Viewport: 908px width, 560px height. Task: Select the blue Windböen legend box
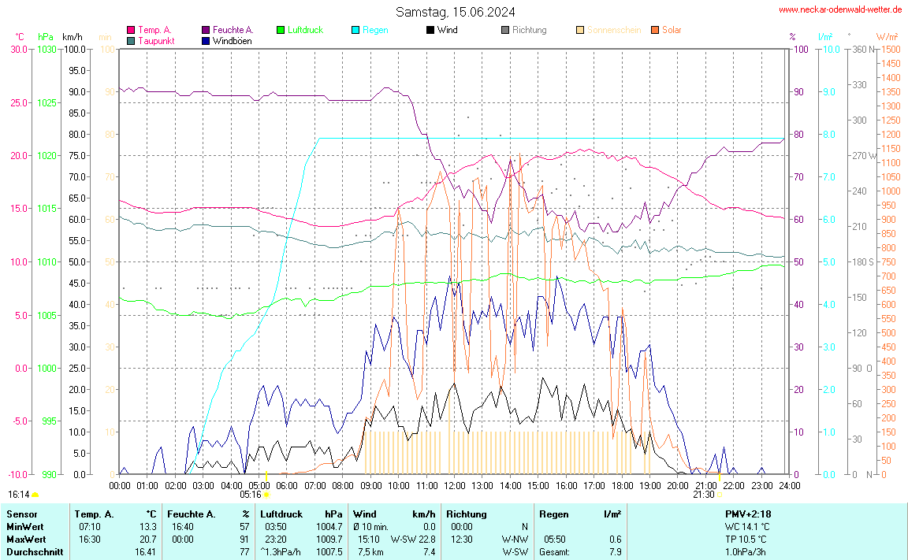(x=206, y=40)
